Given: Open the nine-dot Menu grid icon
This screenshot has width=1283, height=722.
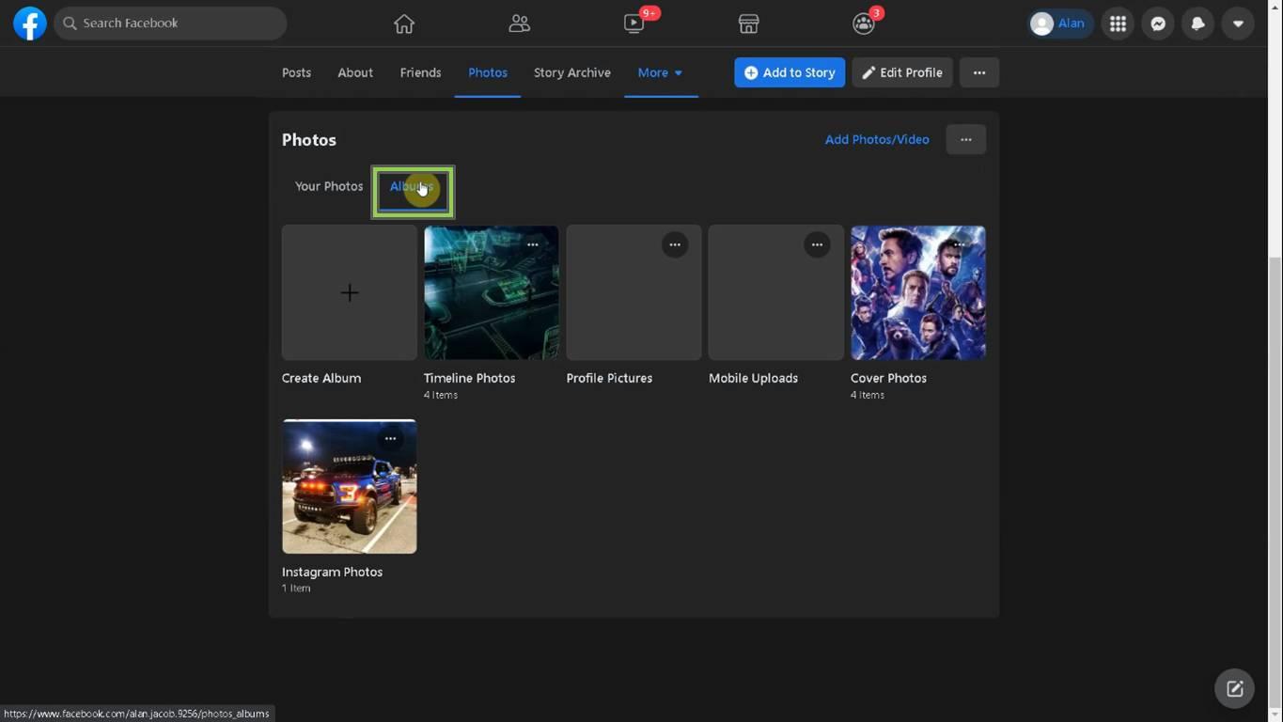Looking at the screenshot, I should (1118, 24).
